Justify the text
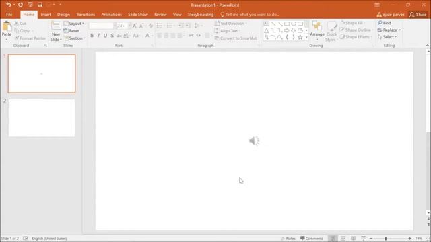431x242 pixels. [180, 36]
